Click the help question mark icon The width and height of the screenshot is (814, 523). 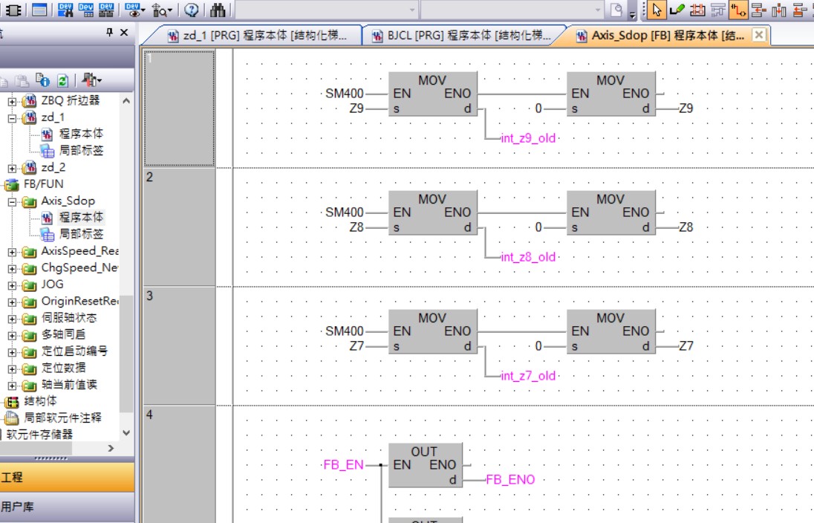pos(192,10)
